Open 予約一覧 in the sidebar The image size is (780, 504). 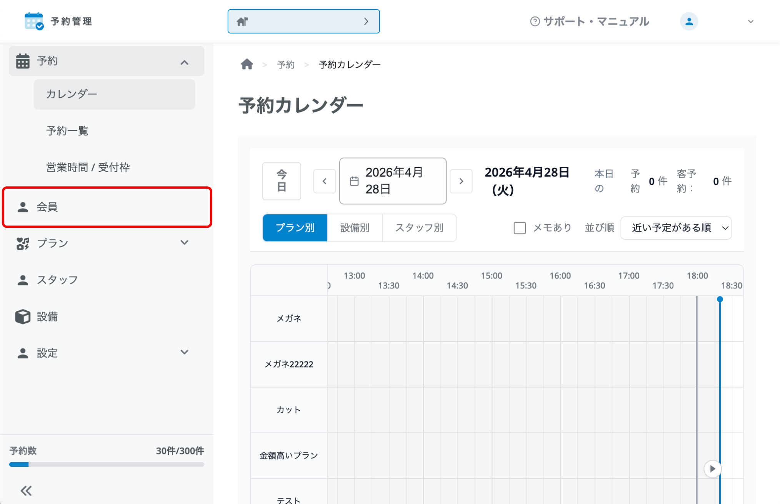click(67, 131)
